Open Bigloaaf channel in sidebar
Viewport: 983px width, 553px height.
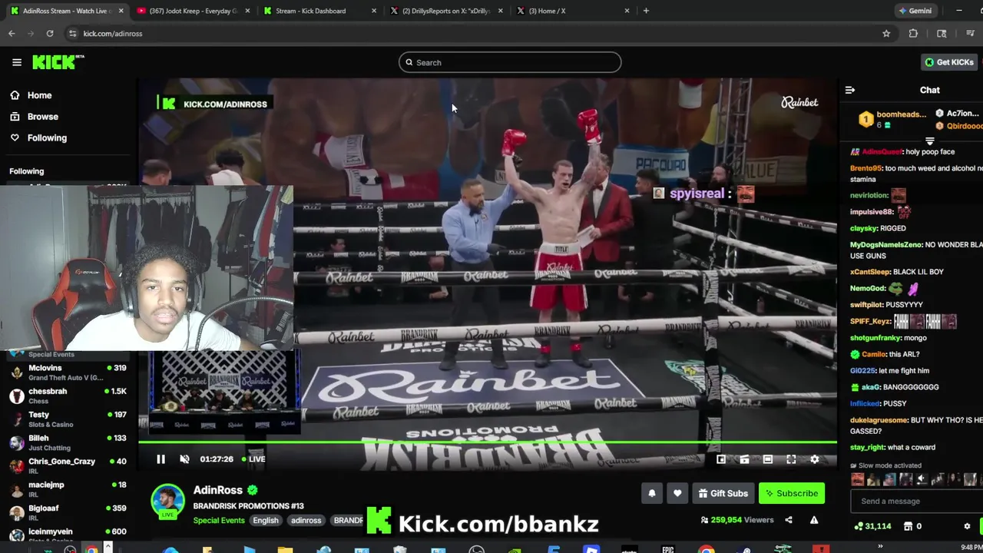(x=68, y=512)
